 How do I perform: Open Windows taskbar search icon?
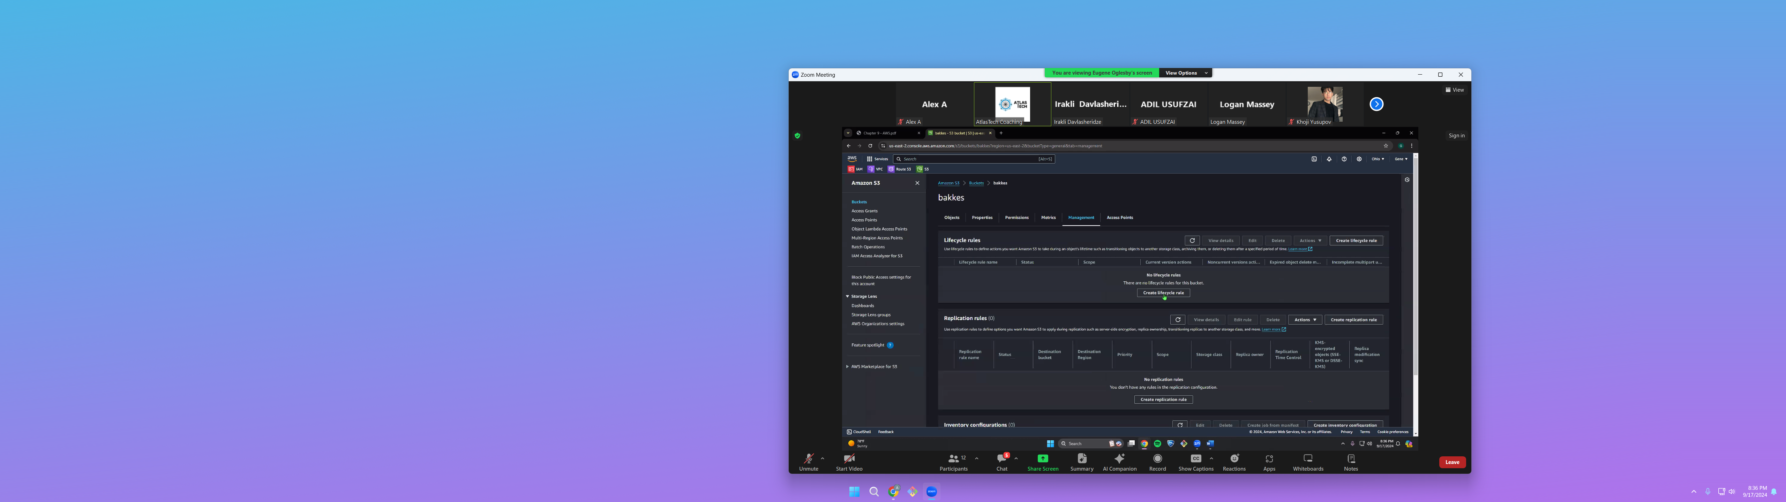pyautogui.click(x=873, y=492)
